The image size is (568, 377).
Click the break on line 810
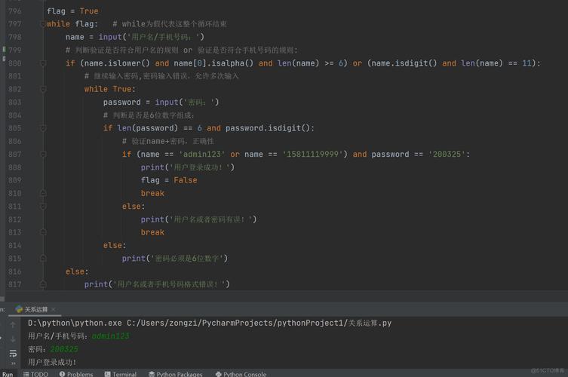click(152, 193)
